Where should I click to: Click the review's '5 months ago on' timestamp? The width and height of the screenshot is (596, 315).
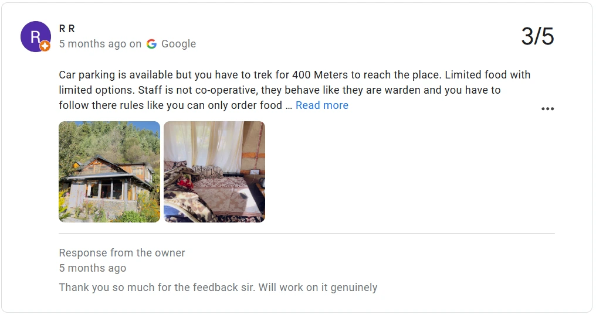tap(100, 44)
